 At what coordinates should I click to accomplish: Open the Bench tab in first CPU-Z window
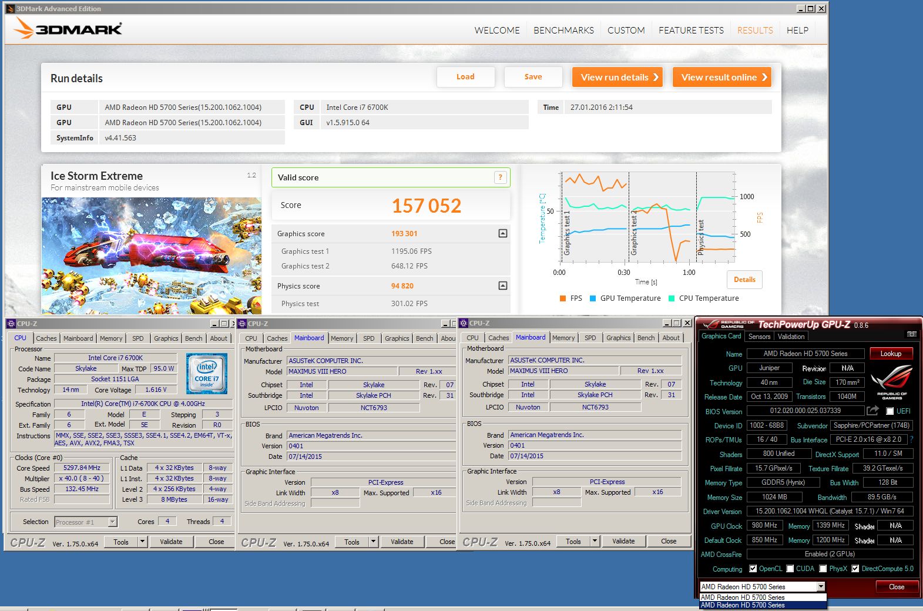click(193, 338)
